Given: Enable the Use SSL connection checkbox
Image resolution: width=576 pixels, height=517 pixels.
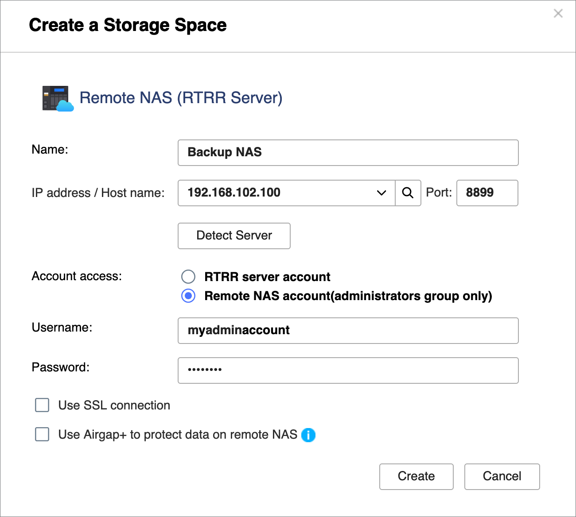Looking at the screenshot, I should tap(42, 405).
